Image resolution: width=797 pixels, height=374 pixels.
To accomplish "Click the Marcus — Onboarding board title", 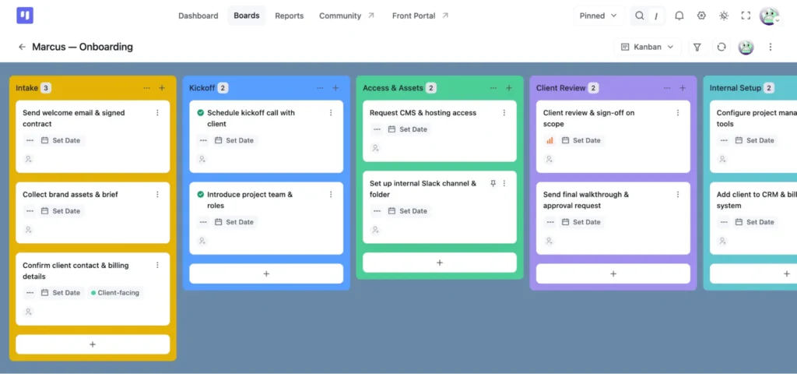I will tap(83, 47).
